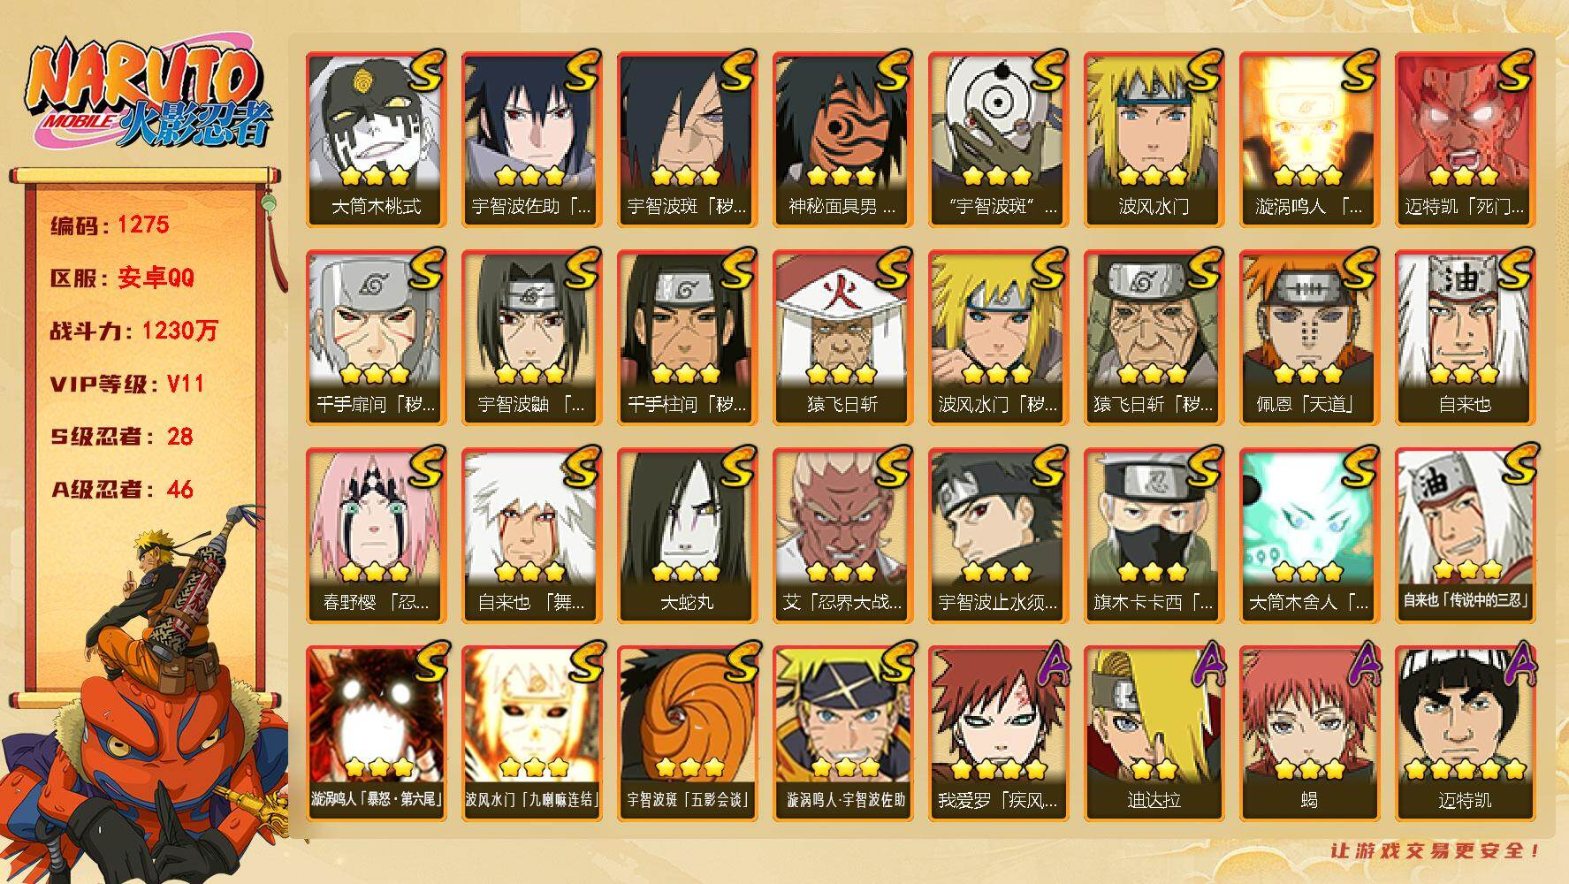Click the 佩恩「天道」 character card

(x=1310, y=338)
